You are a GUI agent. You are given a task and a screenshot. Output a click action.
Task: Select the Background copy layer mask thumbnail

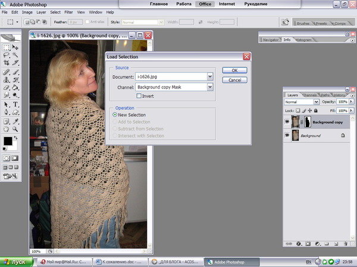308,122
